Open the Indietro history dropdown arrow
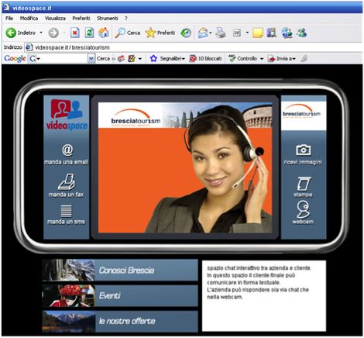The image size is (364, 338). 41,33
